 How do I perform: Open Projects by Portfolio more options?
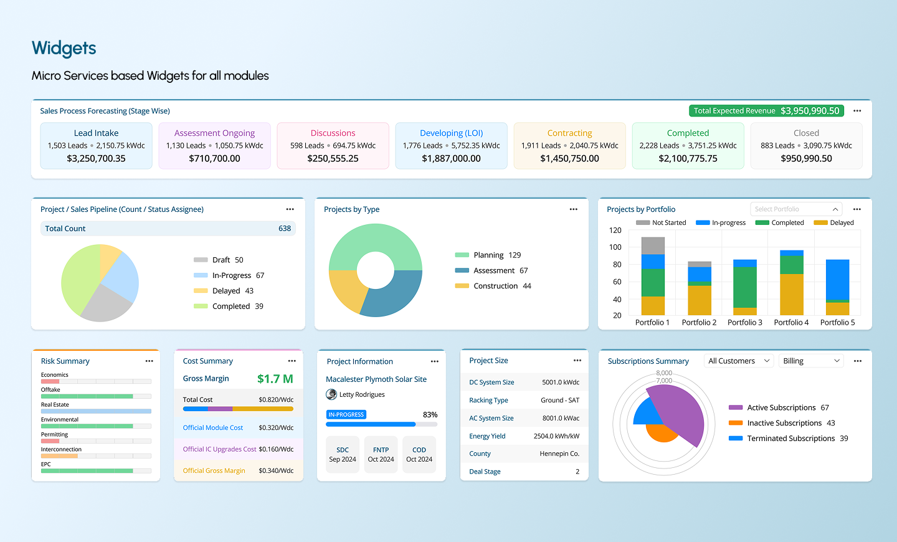[x=857, y=209]
